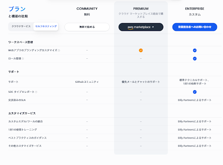
Task: Click the ENTERPRISE plan heading
Action: coord(195,9)
